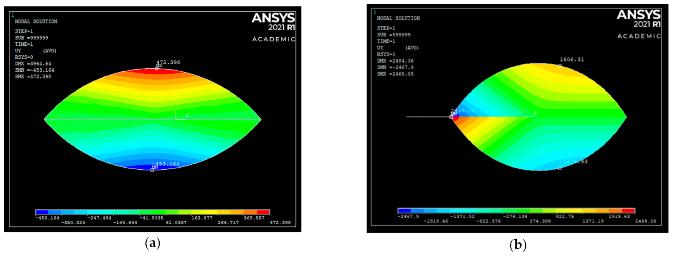674x259 pixels.
Task: Click the (a) figure caption label
Action: pyautogui.click(x=152, y=243)
